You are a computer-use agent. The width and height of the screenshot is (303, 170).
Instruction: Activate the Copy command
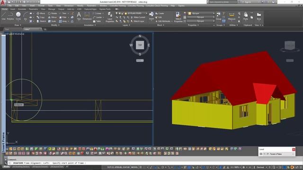pos(41,17)
